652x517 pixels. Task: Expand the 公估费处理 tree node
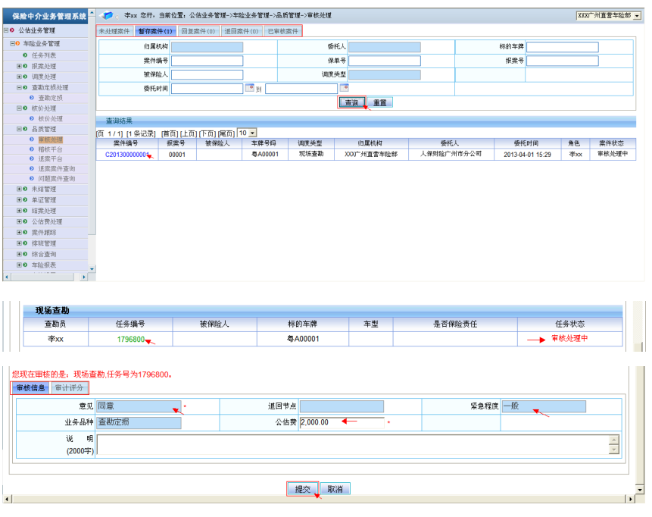coord(19,221)
